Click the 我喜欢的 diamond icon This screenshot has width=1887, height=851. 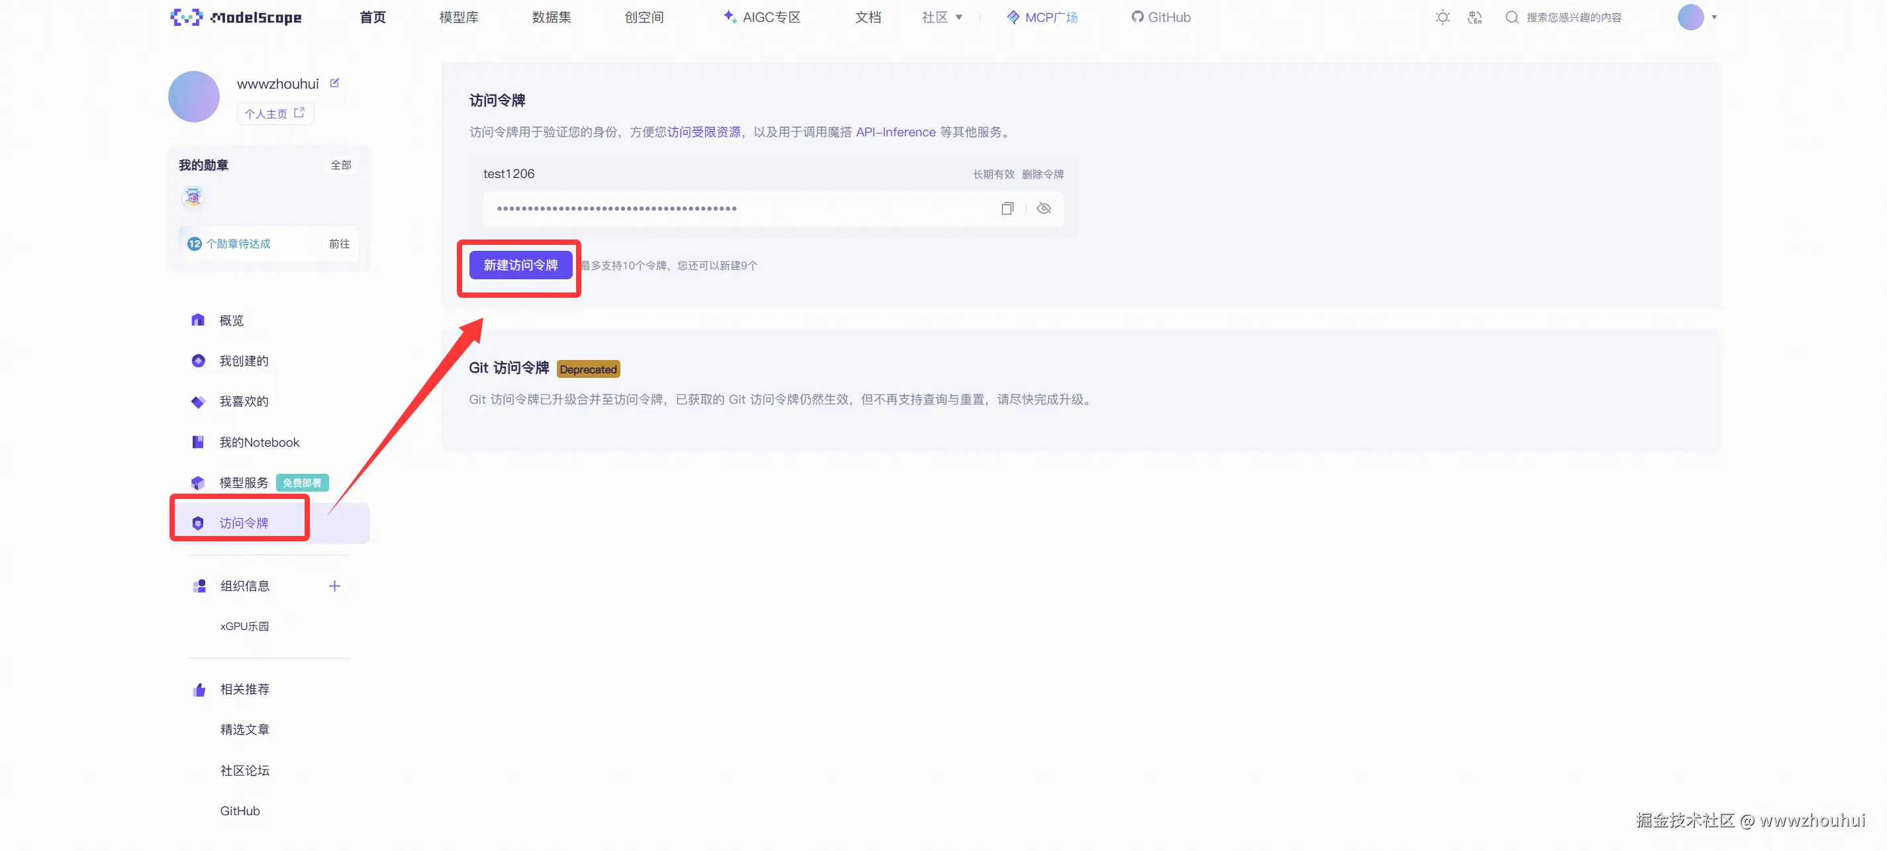[198, 401]
